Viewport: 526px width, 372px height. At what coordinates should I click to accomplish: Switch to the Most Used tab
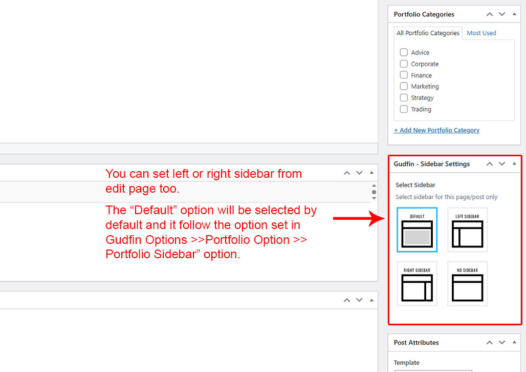(481, 33)
